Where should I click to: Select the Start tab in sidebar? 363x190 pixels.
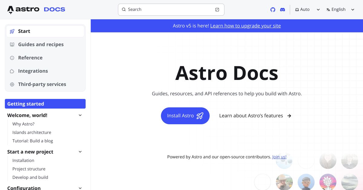tap(45, 31)
